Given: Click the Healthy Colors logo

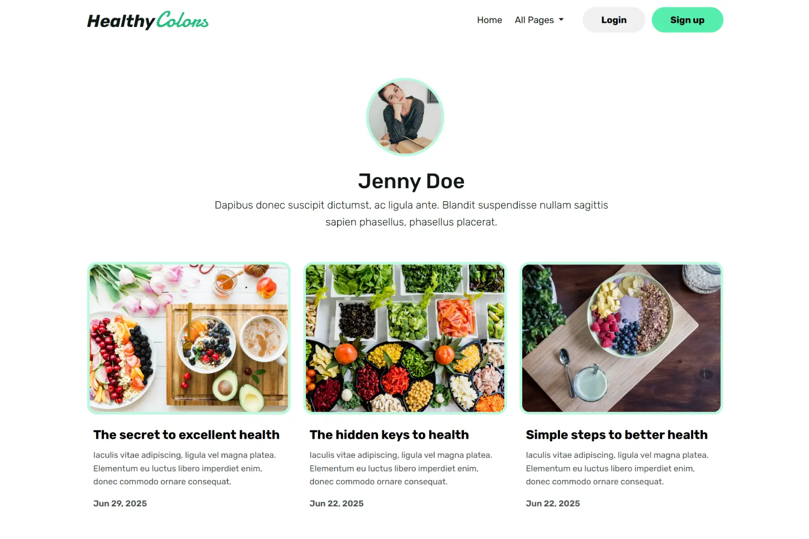Looking at the screenshot, I should [148, 20].
